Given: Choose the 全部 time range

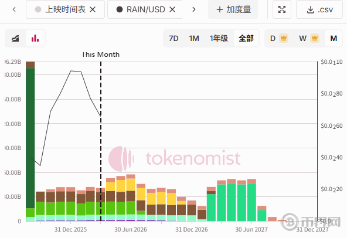Looking at the screenshot, I should coord(246,39).
